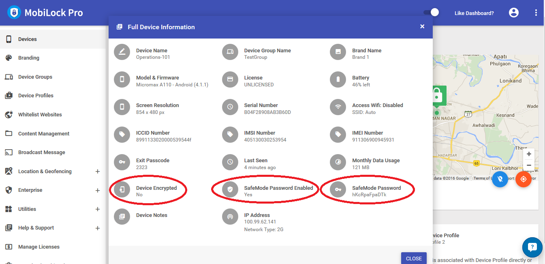Click the CLOSE button in dialog
The image size is (545, 264).
(x=414, y=258)
